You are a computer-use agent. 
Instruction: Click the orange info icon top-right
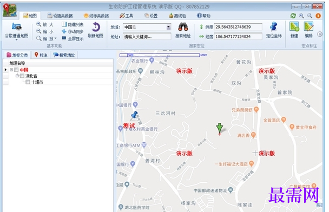[318, 16]
